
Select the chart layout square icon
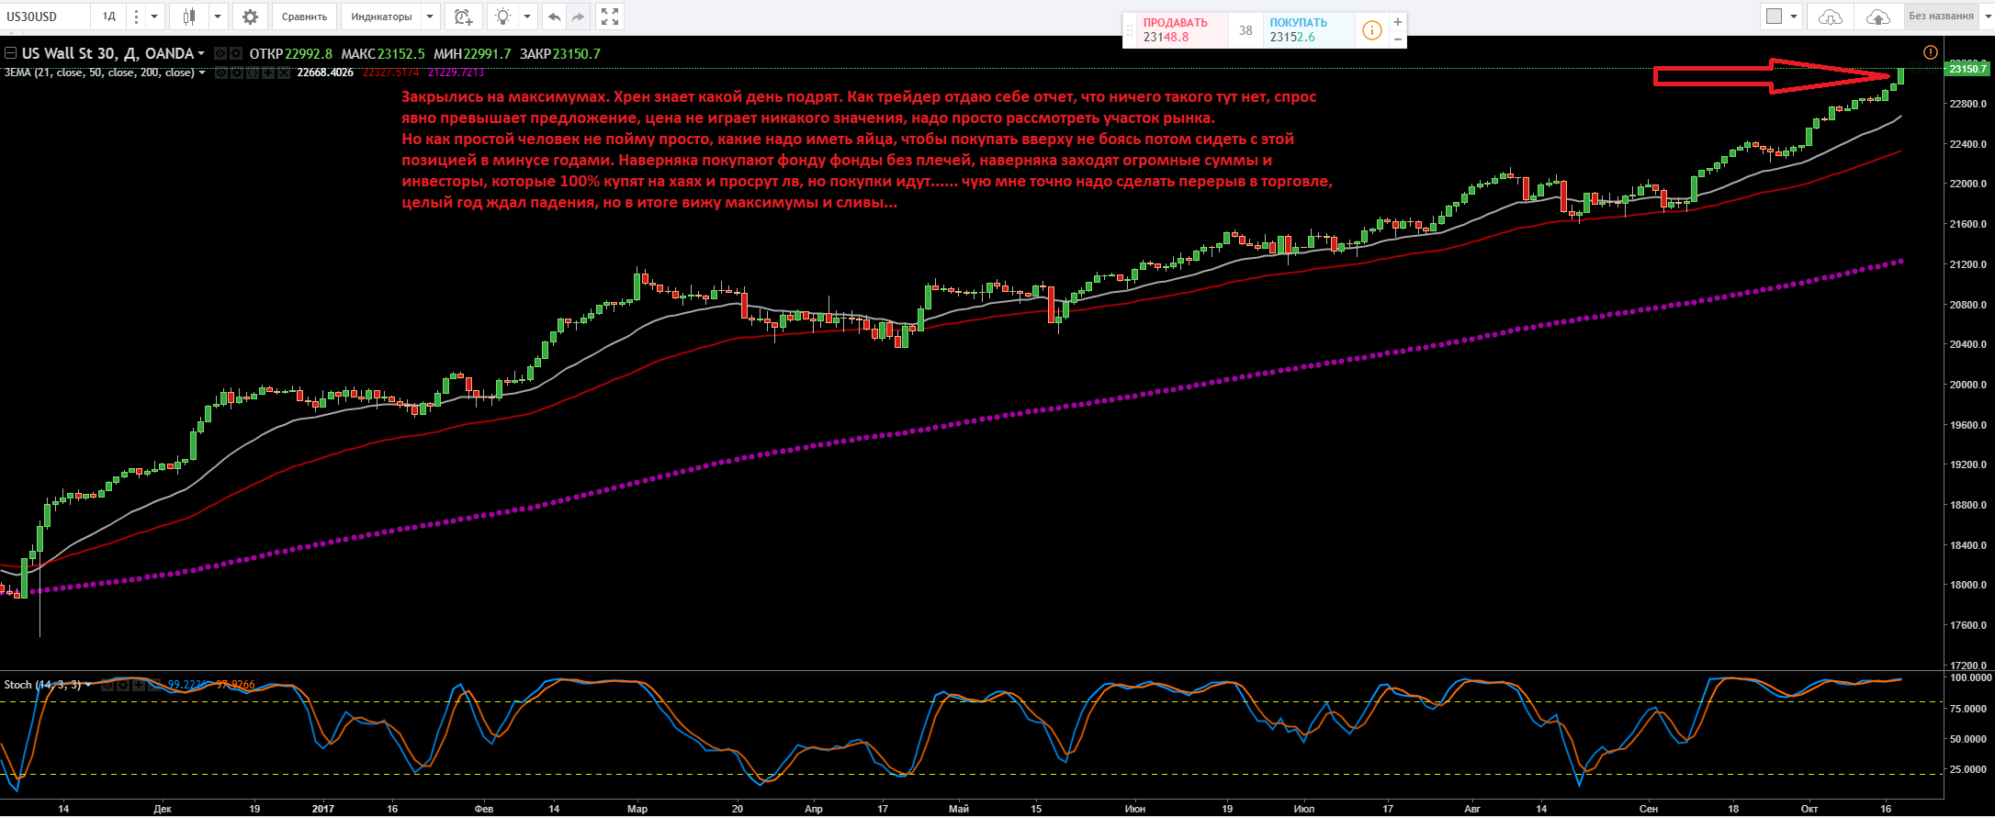coord(1775,17)
